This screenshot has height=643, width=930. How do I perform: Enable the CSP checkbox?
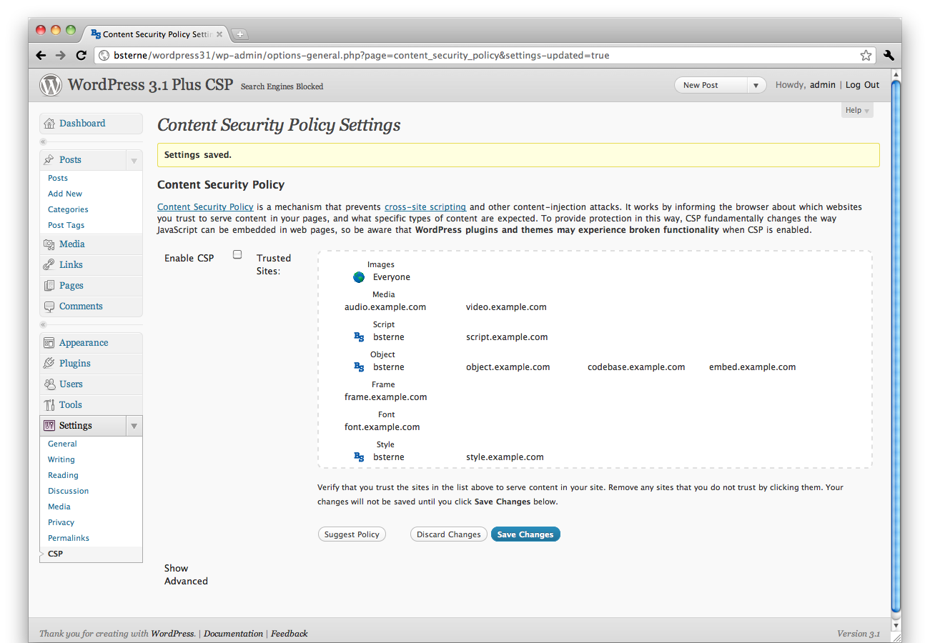coord(237,254)
